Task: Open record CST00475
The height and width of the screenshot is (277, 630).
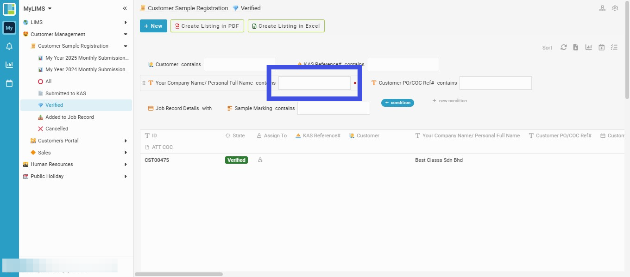Action: tap(157, 160)
